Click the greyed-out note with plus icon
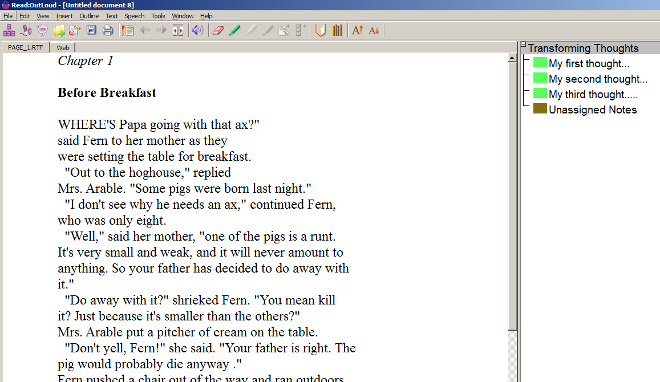 (x=284, y=30)
